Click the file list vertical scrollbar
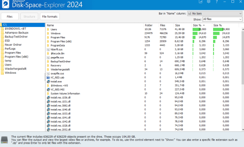The image size is (244, 147). tap(243, 58)
